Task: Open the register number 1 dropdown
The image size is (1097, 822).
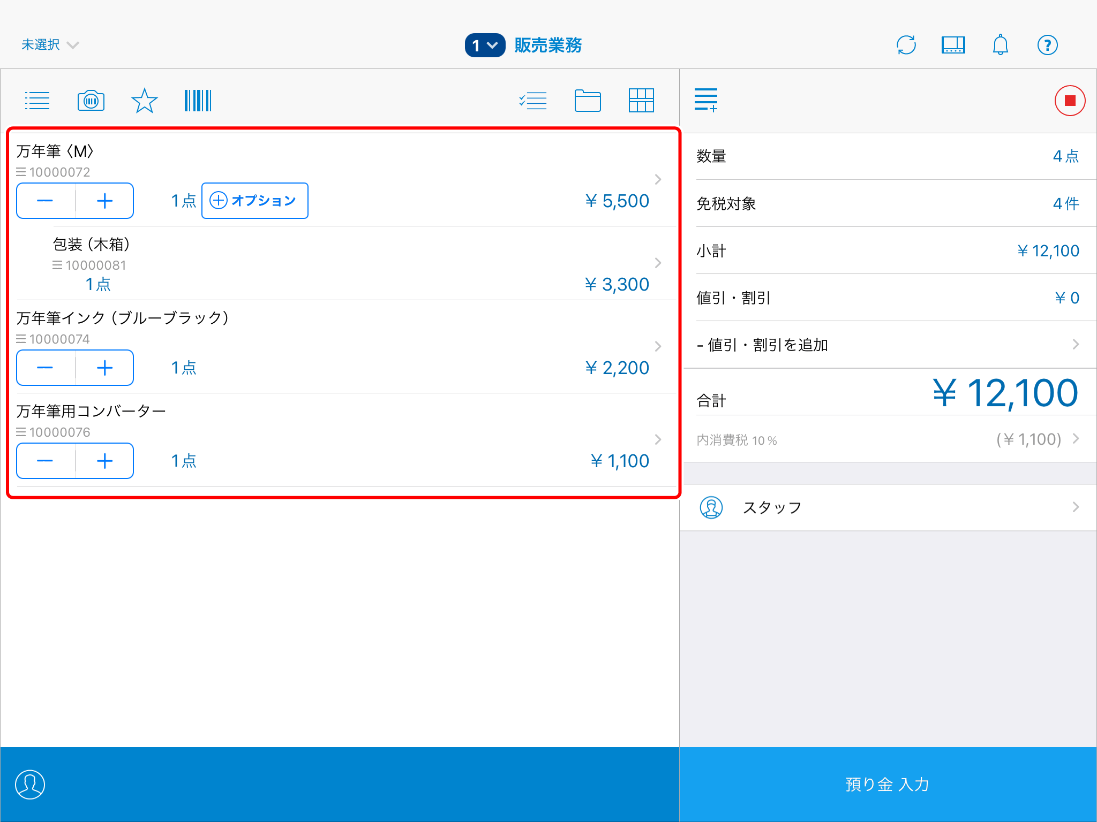Action: click(x=485, y=45)
